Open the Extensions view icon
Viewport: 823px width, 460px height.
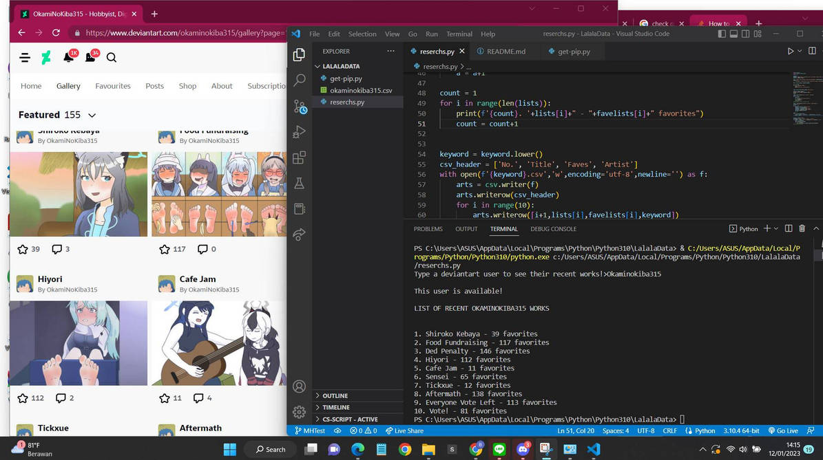click(299, 157)
